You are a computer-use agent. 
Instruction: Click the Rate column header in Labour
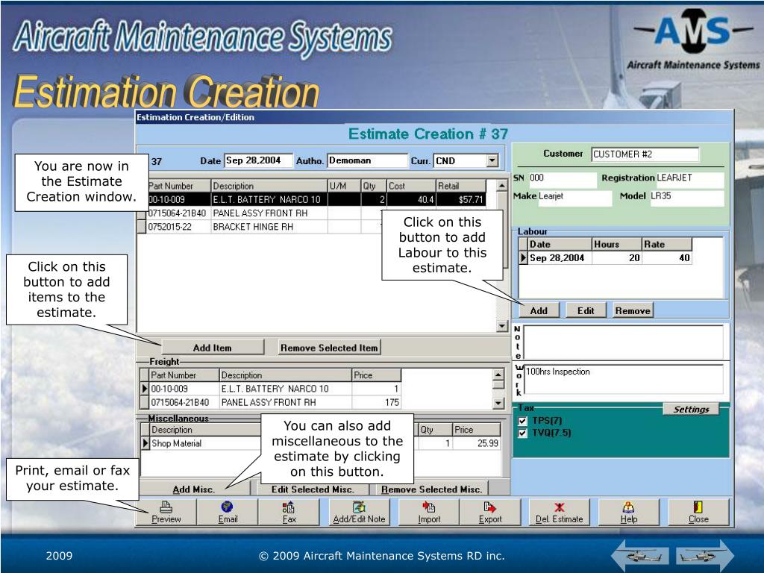pos(666,244)
